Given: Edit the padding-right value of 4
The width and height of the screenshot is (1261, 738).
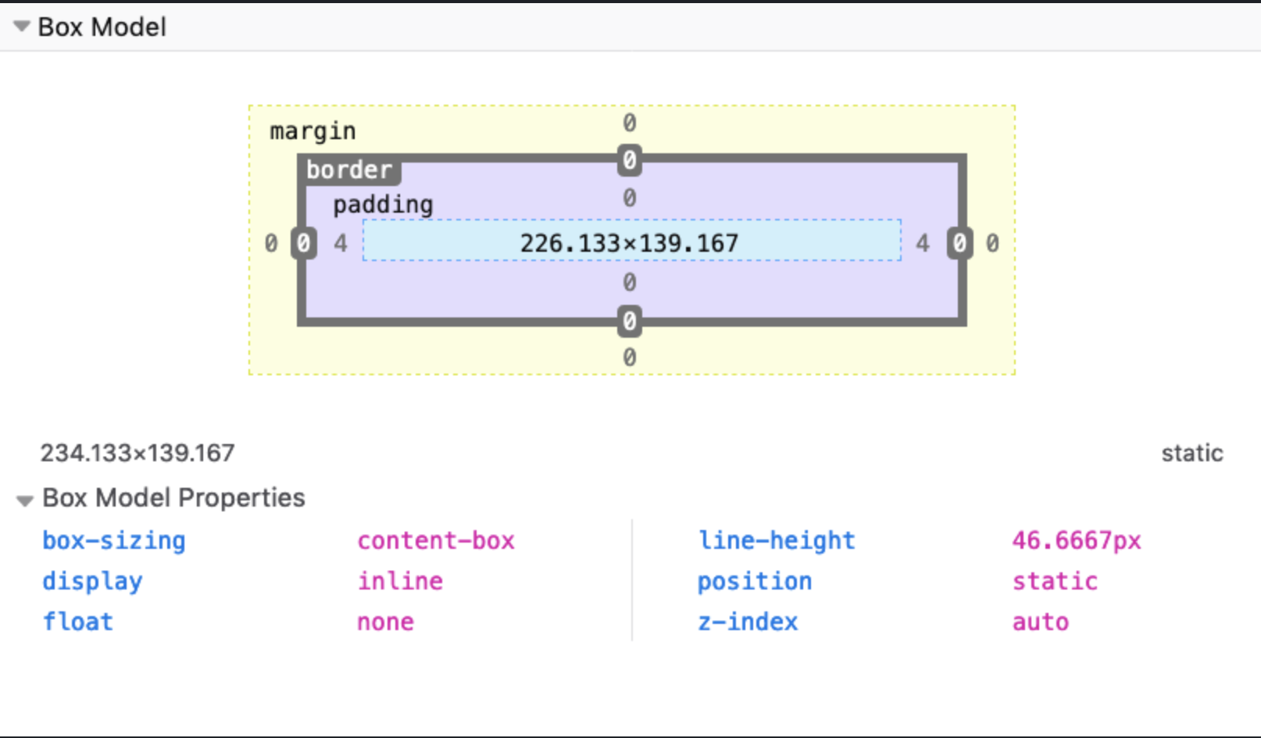Looking at the screenshot, I should [x=923, y=243].
